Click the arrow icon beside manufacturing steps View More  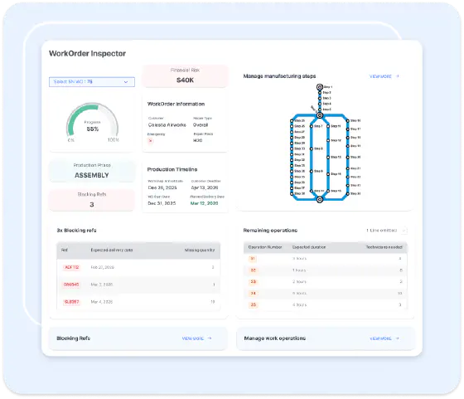(x=398, y=76)
